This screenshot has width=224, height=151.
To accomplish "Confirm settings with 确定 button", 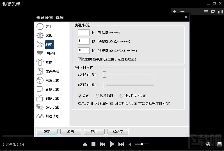I will pyautogui.click(x=47, y=131).
